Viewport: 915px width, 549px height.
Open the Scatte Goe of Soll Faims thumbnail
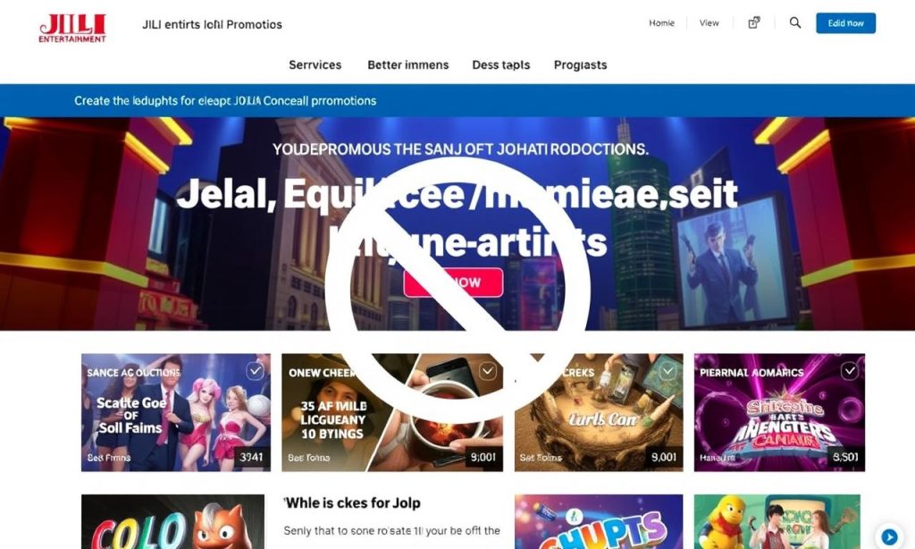pyautogui.click(x=176, y=412)
